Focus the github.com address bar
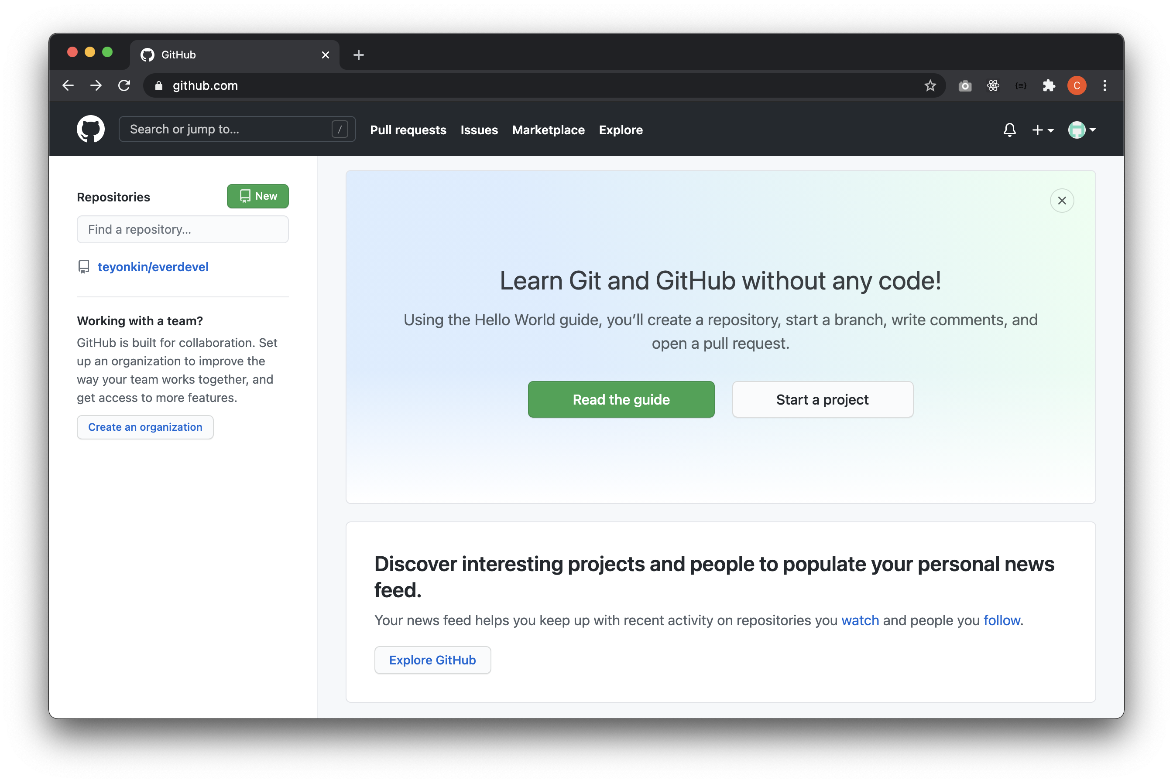 pos(544,85)
